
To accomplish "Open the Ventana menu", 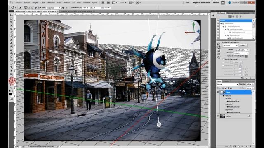I will pos(87,3).
